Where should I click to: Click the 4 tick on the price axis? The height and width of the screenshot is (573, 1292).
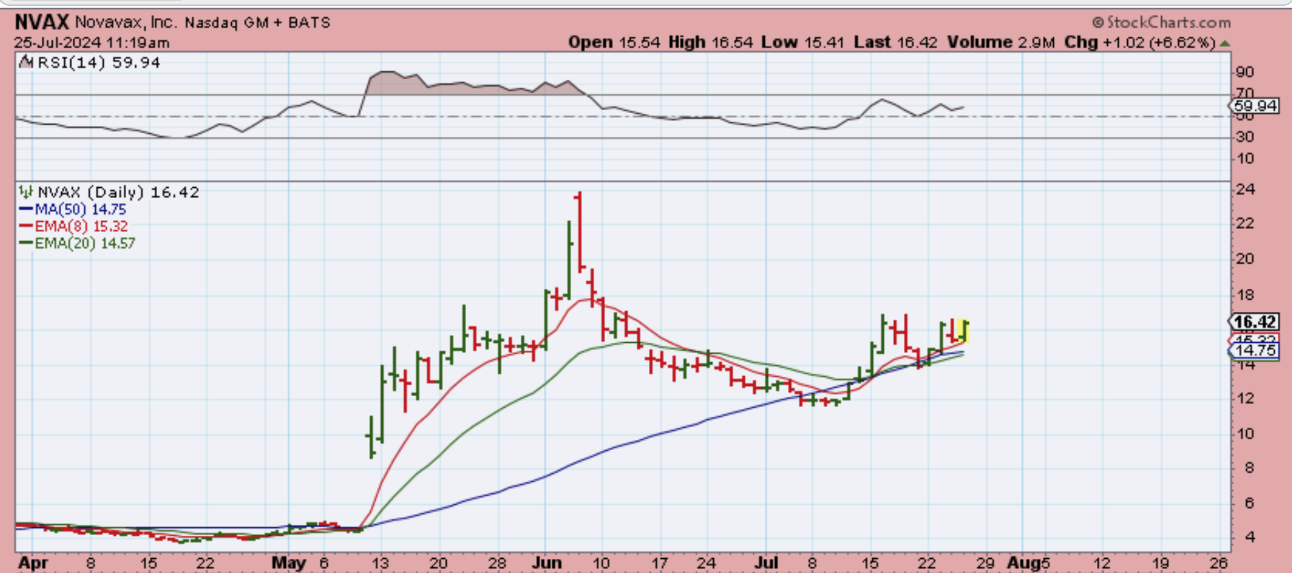point(1250,536)
